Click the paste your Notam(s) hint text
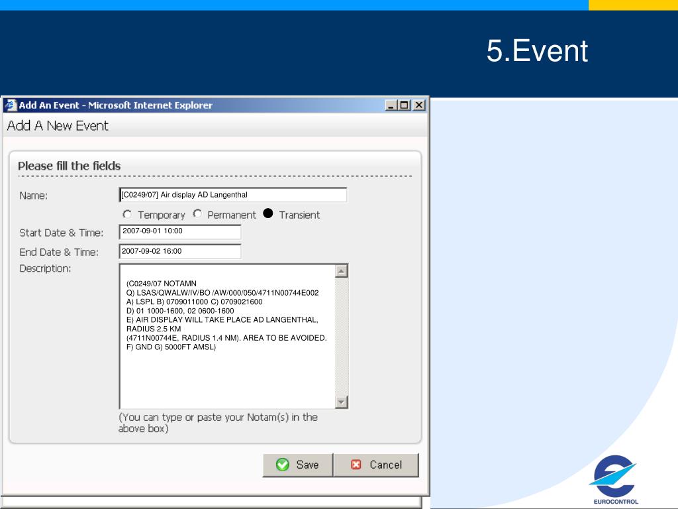This screenshot has width=678, height=509. click(218, 423)
